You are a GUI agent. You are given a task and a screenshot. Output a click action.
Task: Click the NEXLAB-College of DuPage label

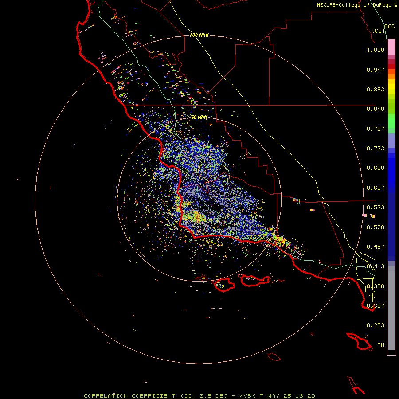tap(354, 5)
